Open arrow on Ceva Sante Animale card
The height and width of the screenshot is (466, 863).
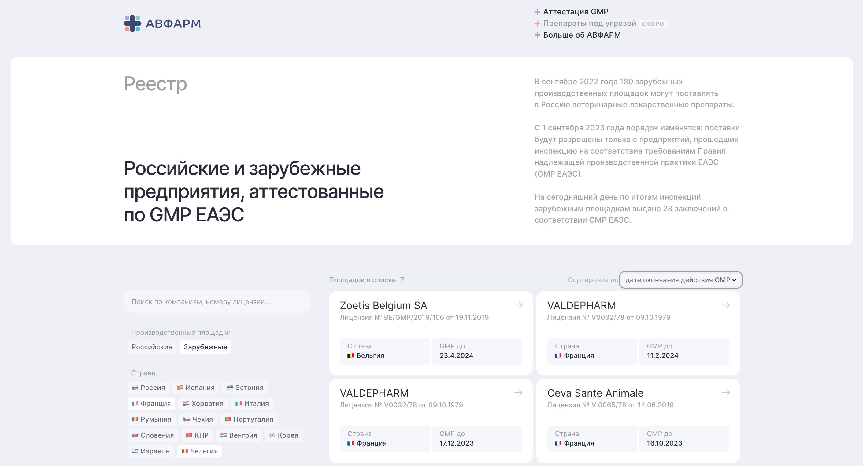726,393
